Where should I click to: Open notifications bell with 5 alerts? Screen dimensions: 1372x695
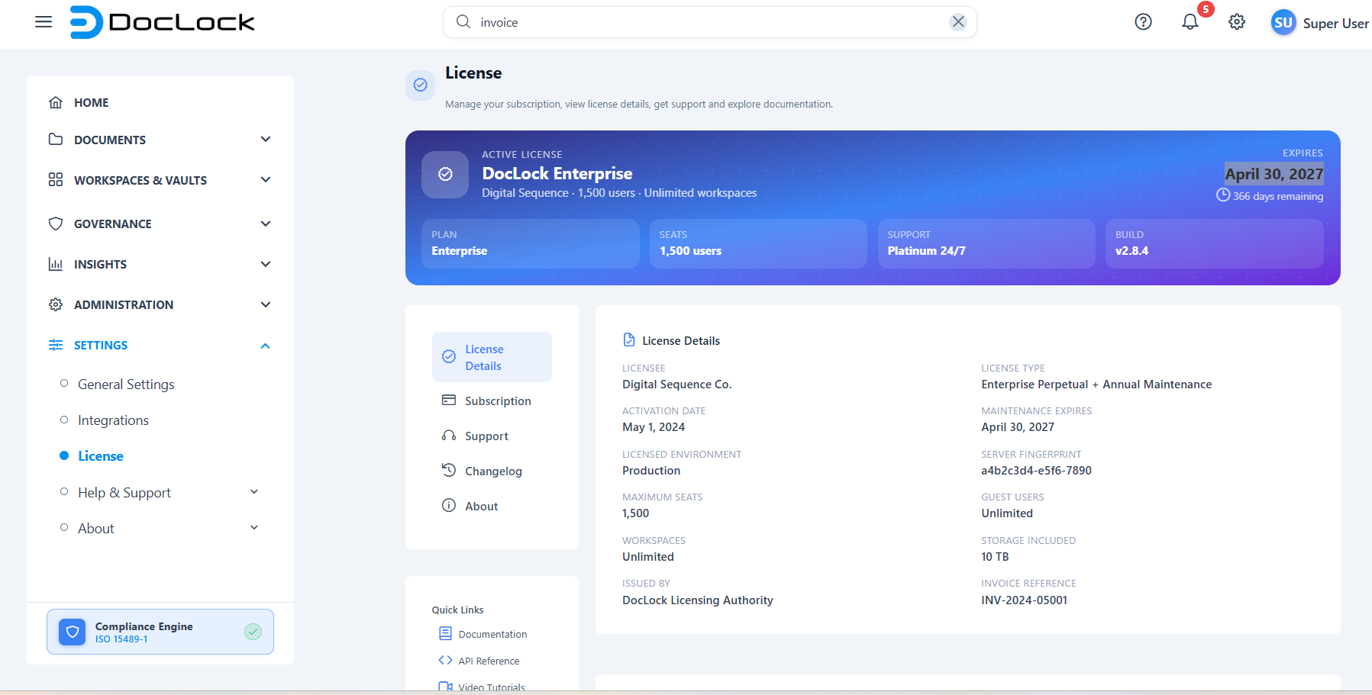(x=1190, y=22)
